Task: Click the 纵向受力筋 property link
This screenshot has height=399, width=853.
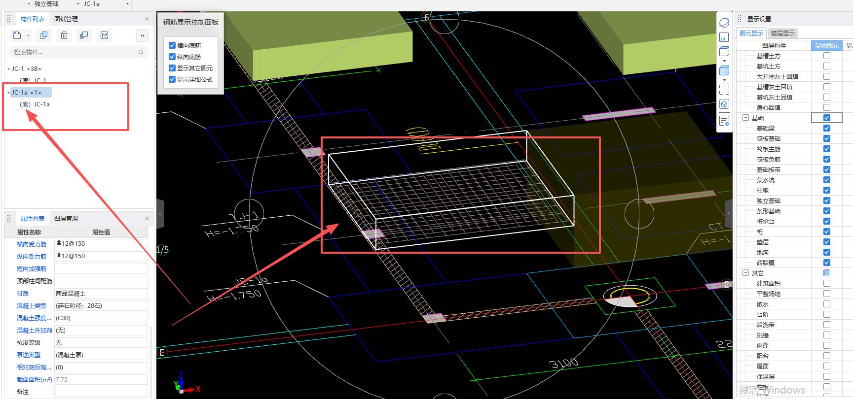Action: pyautogui.click(x=32, y=256)
